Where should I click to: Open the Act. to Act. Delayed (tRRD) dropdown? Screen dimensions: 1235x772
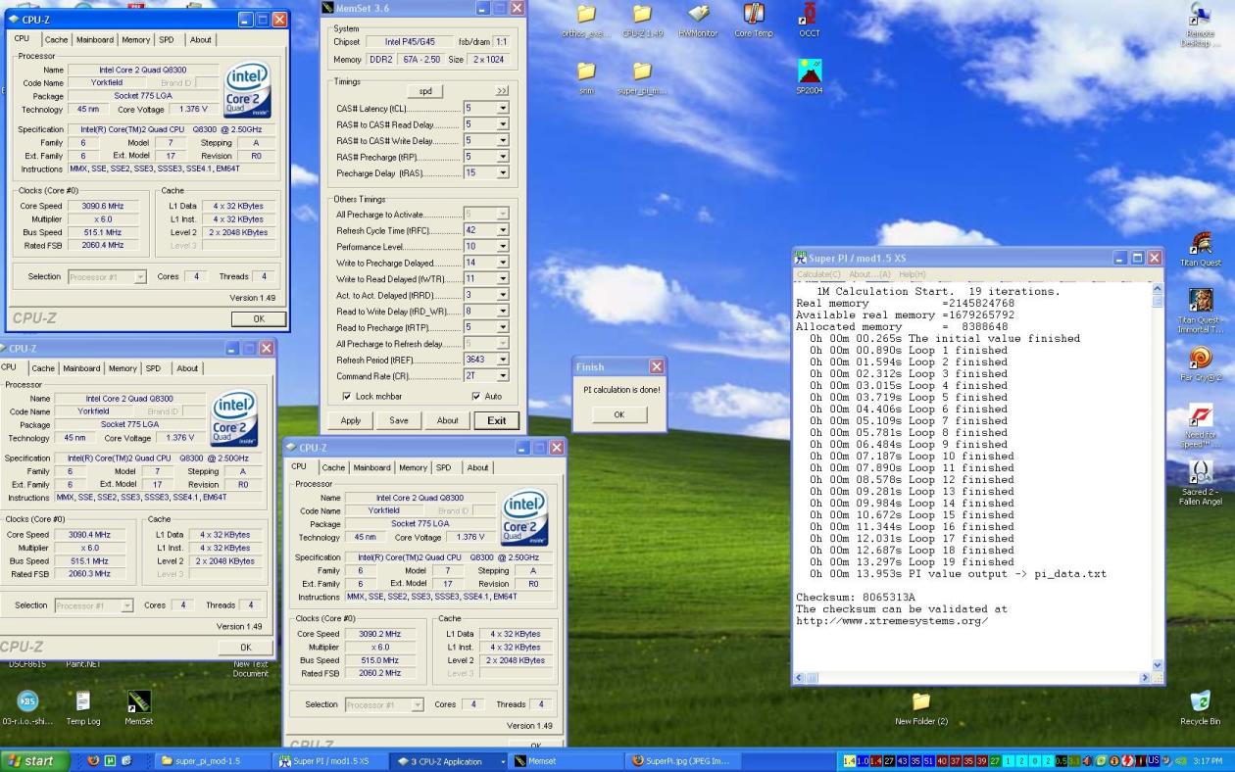tap(503, 295)
